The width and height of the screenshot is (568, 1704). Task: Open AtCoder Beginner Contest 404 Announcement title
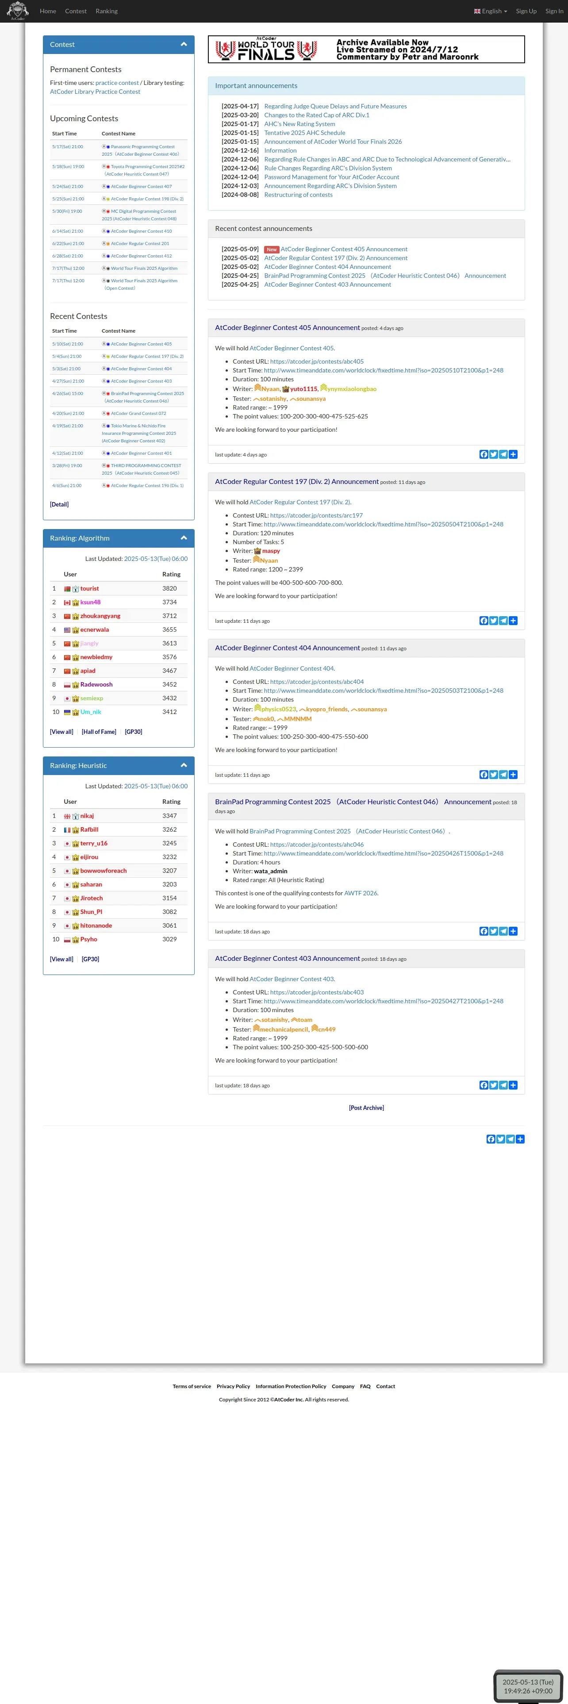tap(288, 648)
